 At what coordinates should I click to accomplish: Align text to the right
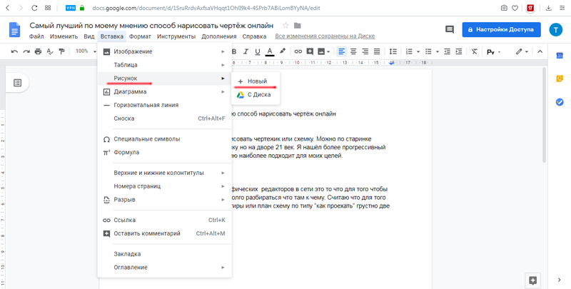pyautogui.click(x=365, y=51)
